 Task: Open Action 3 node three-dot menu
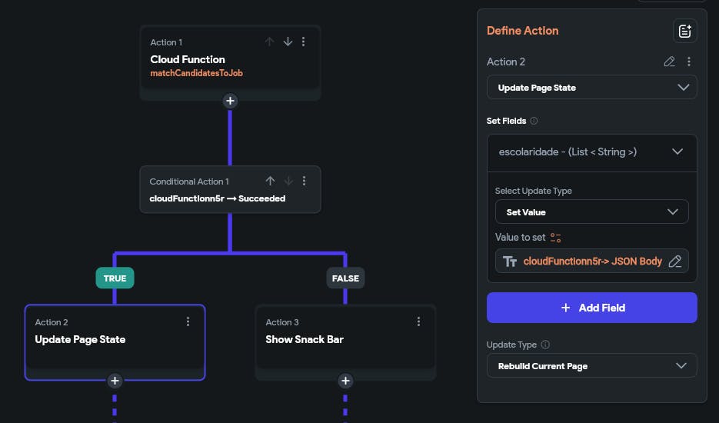point(418,321)
